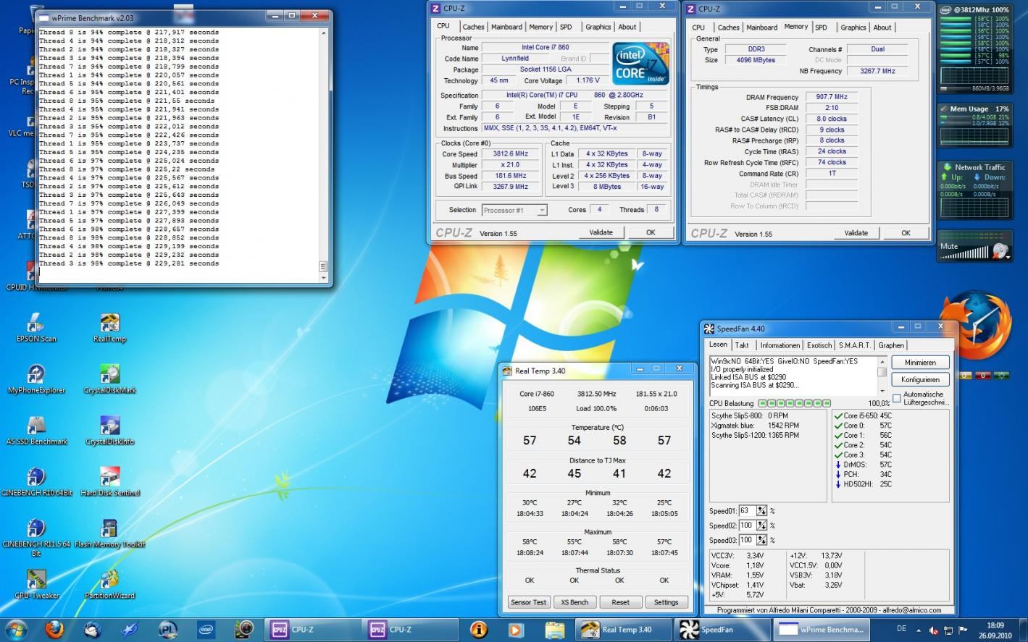Open the RealTemp desktop shortcut
This screenshot has height=642, width=1028.
click(109, 327)
